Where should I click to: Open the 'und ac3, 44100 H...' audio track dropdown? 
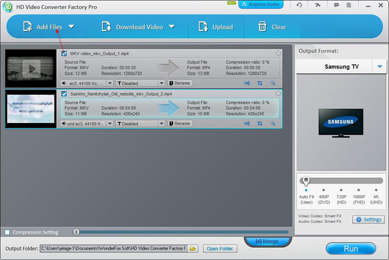pyautogui.click(x=110, y=124)
